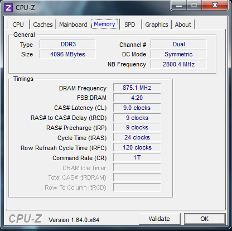
Task: Switch to the SPD tab
Action: coord(130,25)
